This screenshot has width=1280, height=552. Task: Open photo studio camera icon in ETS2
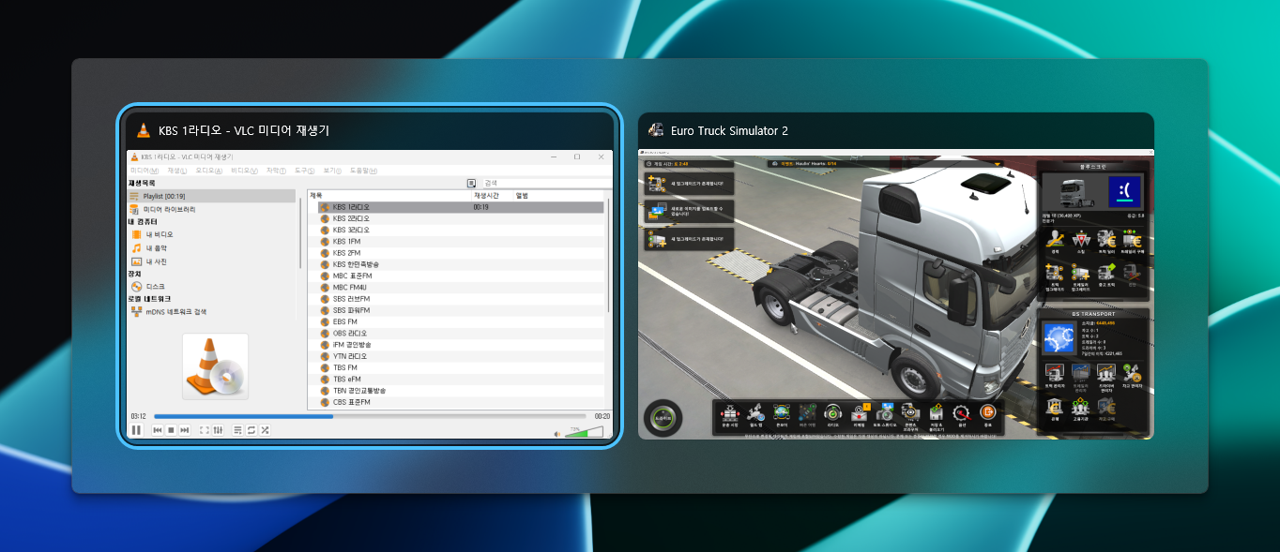(884, 412)
